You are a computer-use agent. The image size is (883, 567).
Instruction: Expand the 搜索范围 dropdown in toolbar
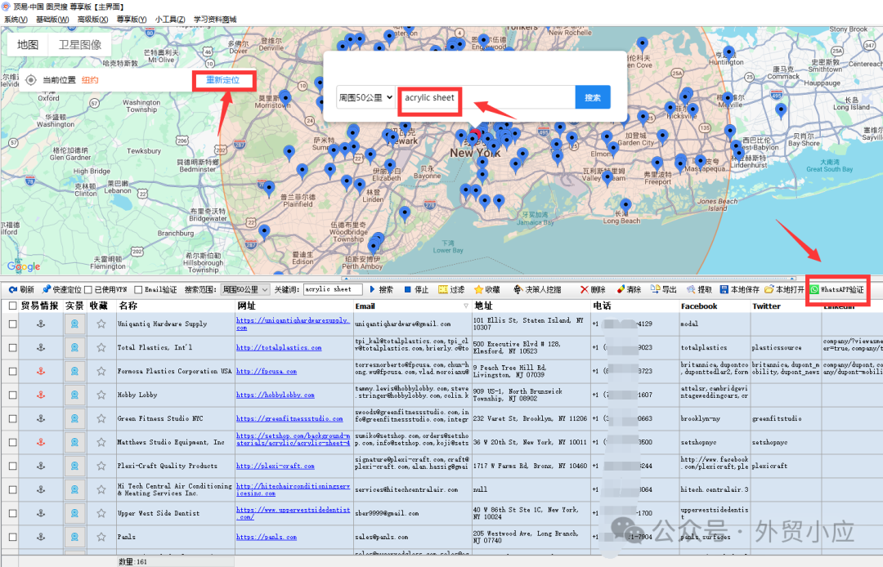pyautogui.click(x=245, y=289)
